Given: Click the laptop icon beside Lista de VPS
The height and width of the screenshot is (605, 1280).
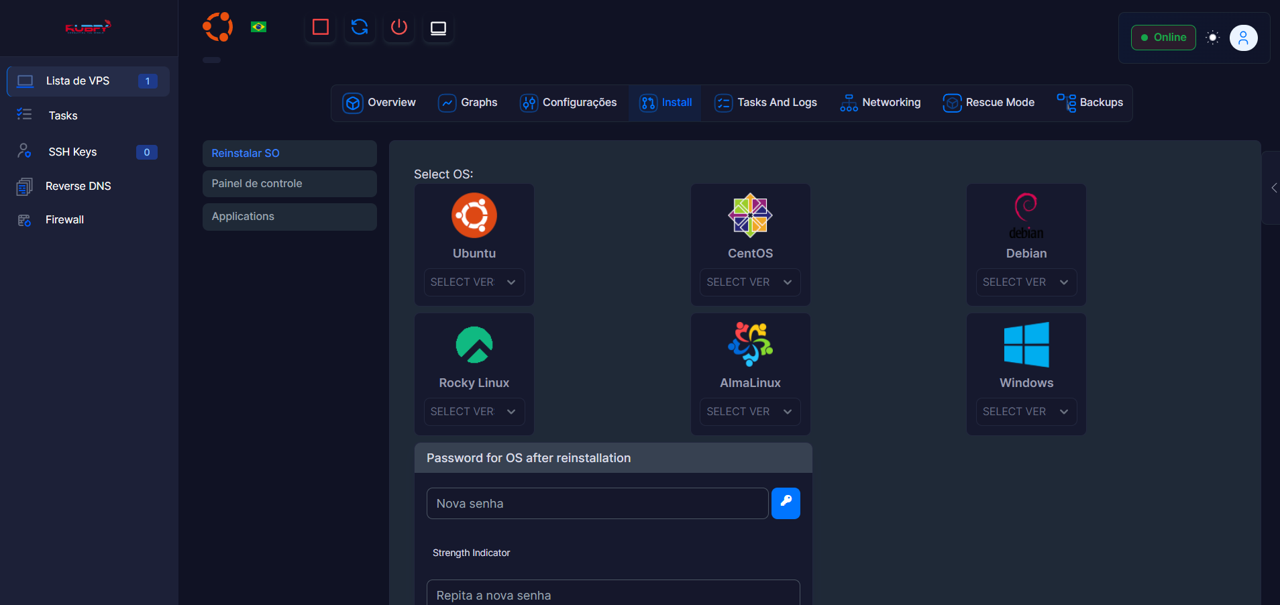Looking at the screenshot, I should click(25, 81).
